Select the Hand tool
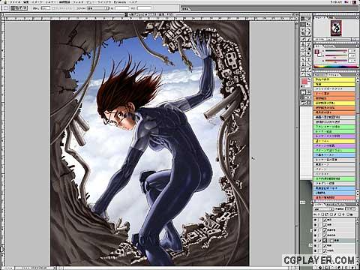This screenshot has height=270, width=360. 303,74
